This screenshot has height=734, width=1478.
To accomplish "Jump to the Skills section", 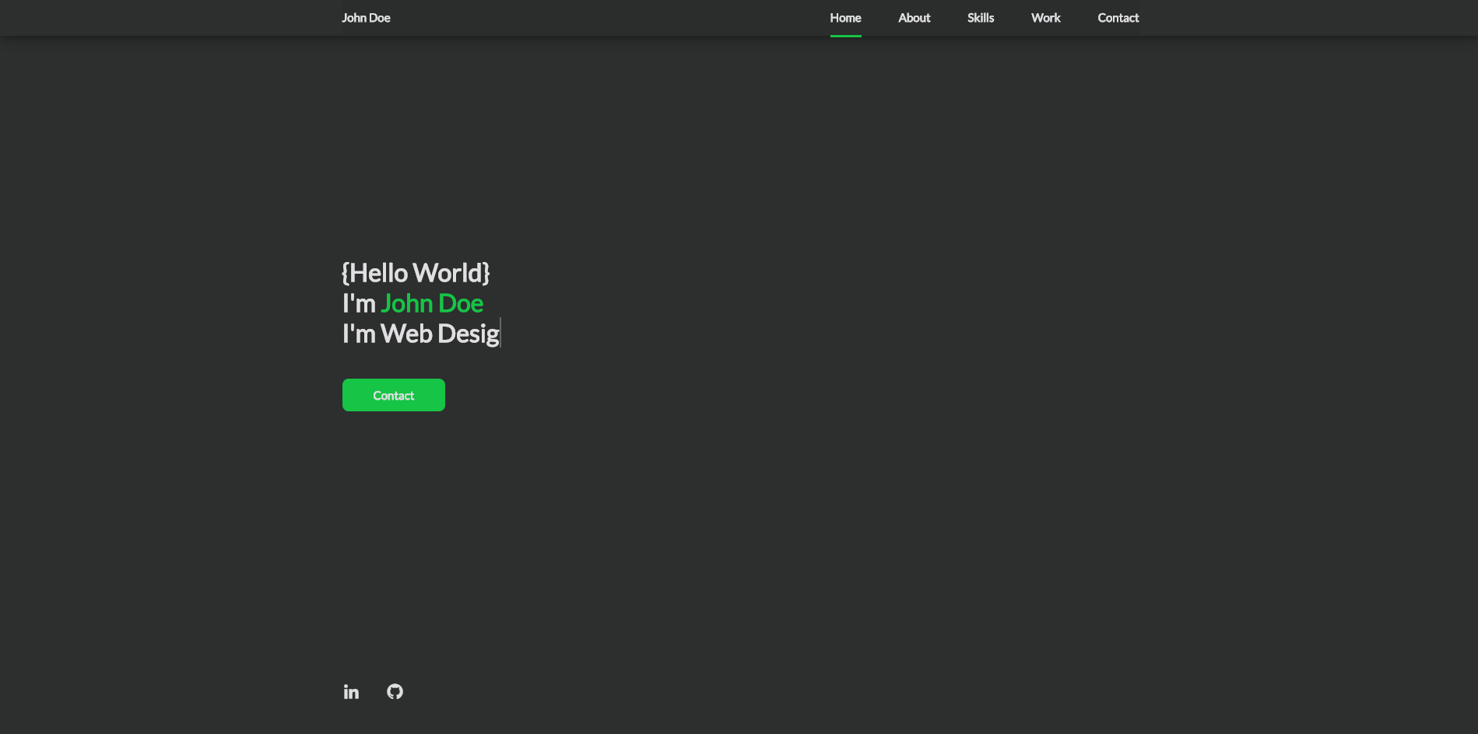I will pyautogui.click(x=981, y=18).
